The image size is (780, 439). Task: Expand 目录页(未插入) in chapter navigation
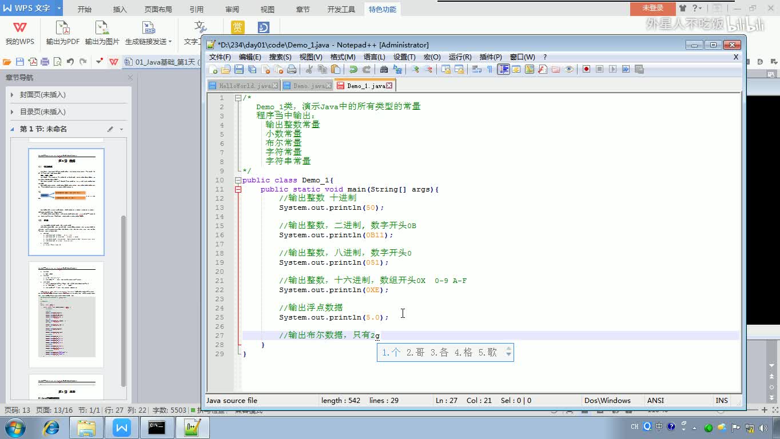(x=13, y=112)
